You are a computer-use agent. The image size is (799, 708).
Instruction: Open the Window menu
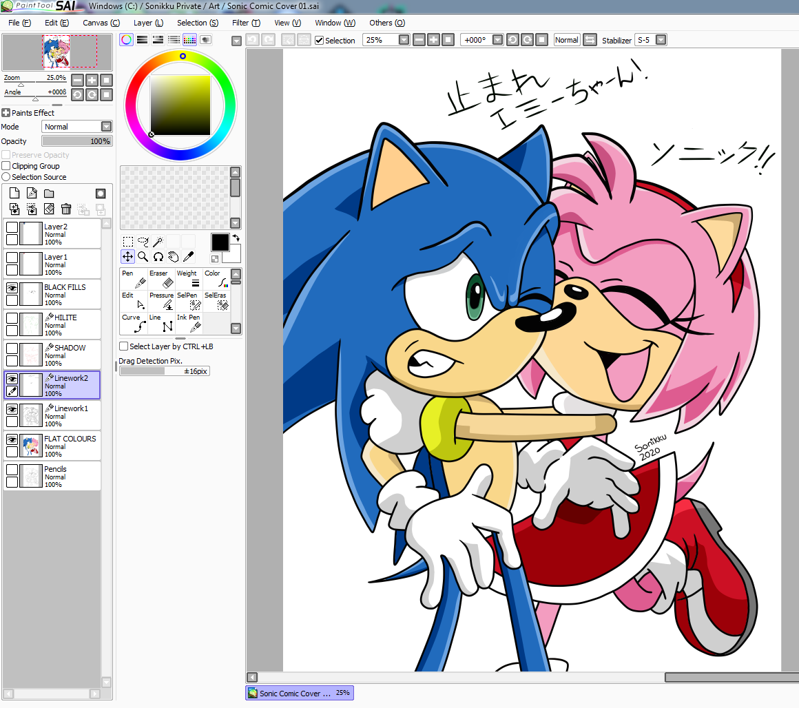click(335, 23)
